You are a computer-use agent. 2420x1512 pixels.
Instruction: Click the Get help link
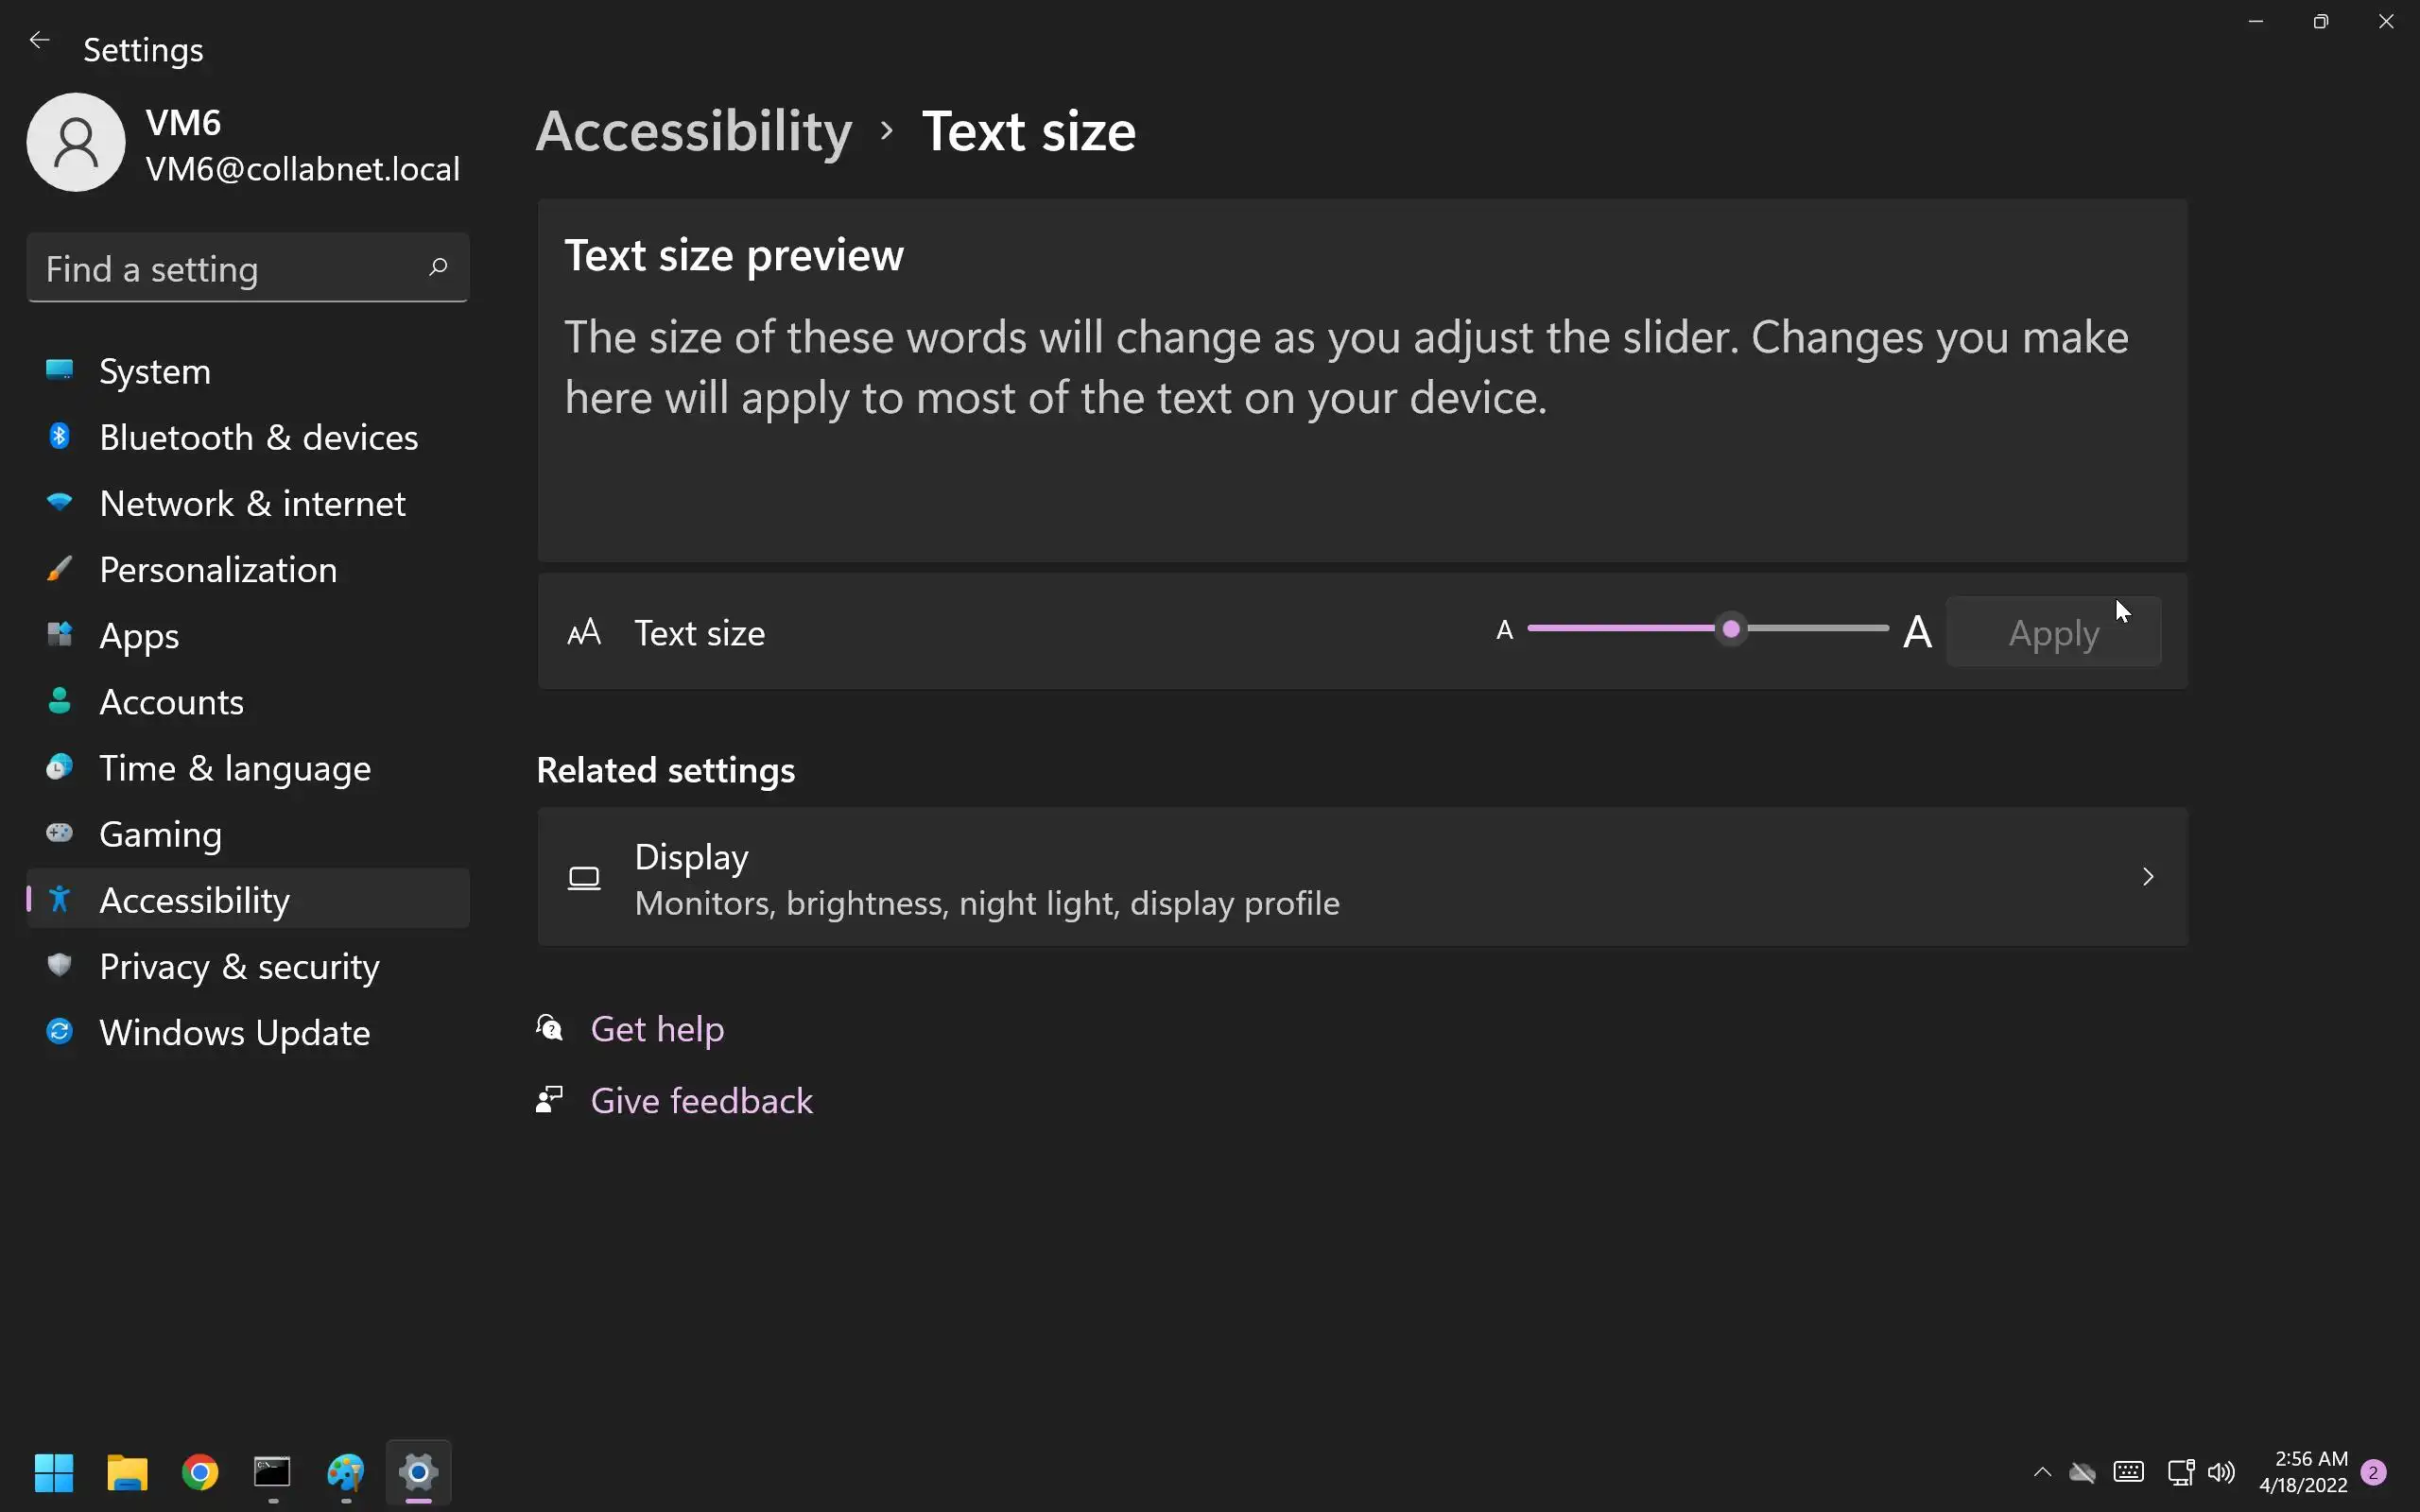pyautogui.click(x=657, y=1029)
